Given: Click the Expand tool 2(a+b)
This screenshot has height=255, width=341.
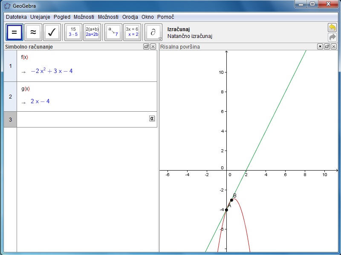Looking at the screenshot, I should tap(92, 32).
